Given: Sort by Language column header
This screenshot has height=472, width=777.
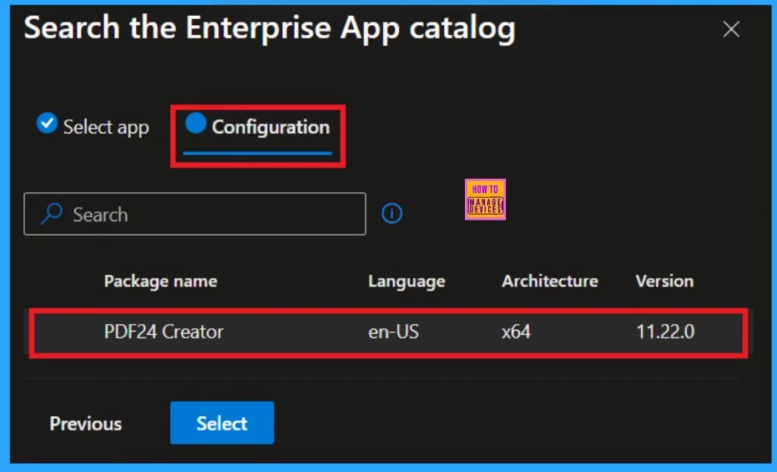Looking at the screenshot, I should pos(407,281).
